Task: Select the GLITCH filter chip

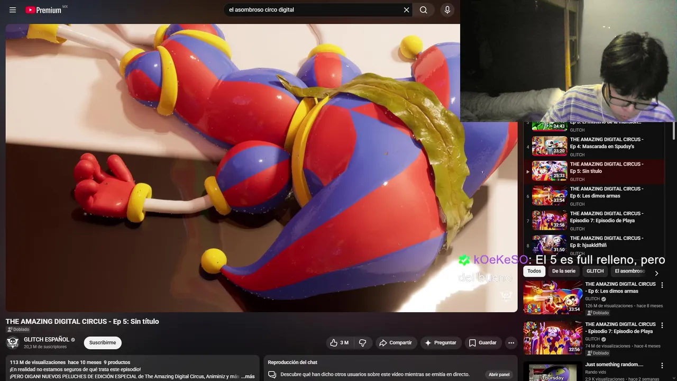Action: click(x=595, y=271)
